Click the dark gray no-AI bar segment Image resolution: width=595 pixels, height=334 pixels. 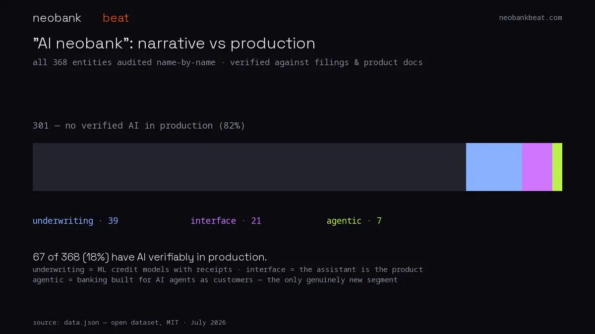(x=249, y=167)
